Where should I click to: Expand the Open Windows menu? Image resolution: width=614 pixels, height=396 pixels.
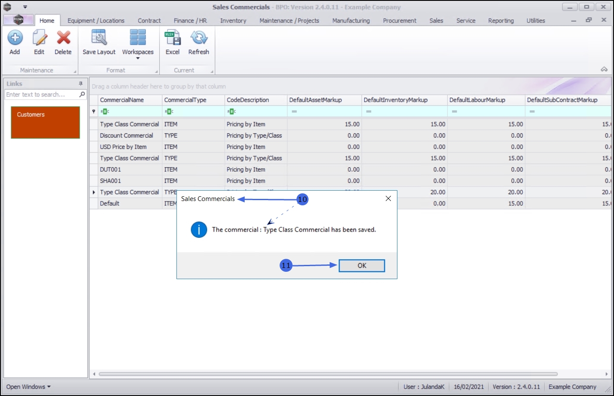coord(28,387)
